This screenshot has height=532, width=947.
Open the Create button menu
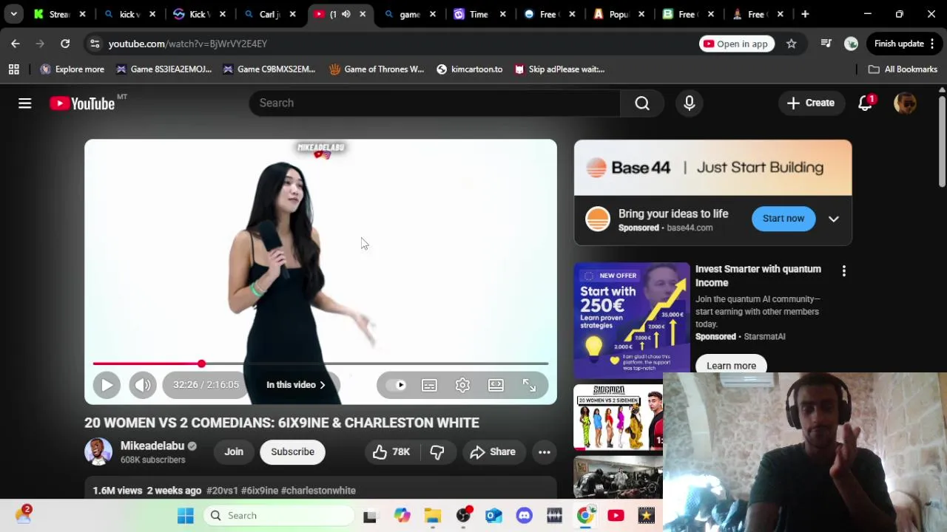tap(811, 103)
